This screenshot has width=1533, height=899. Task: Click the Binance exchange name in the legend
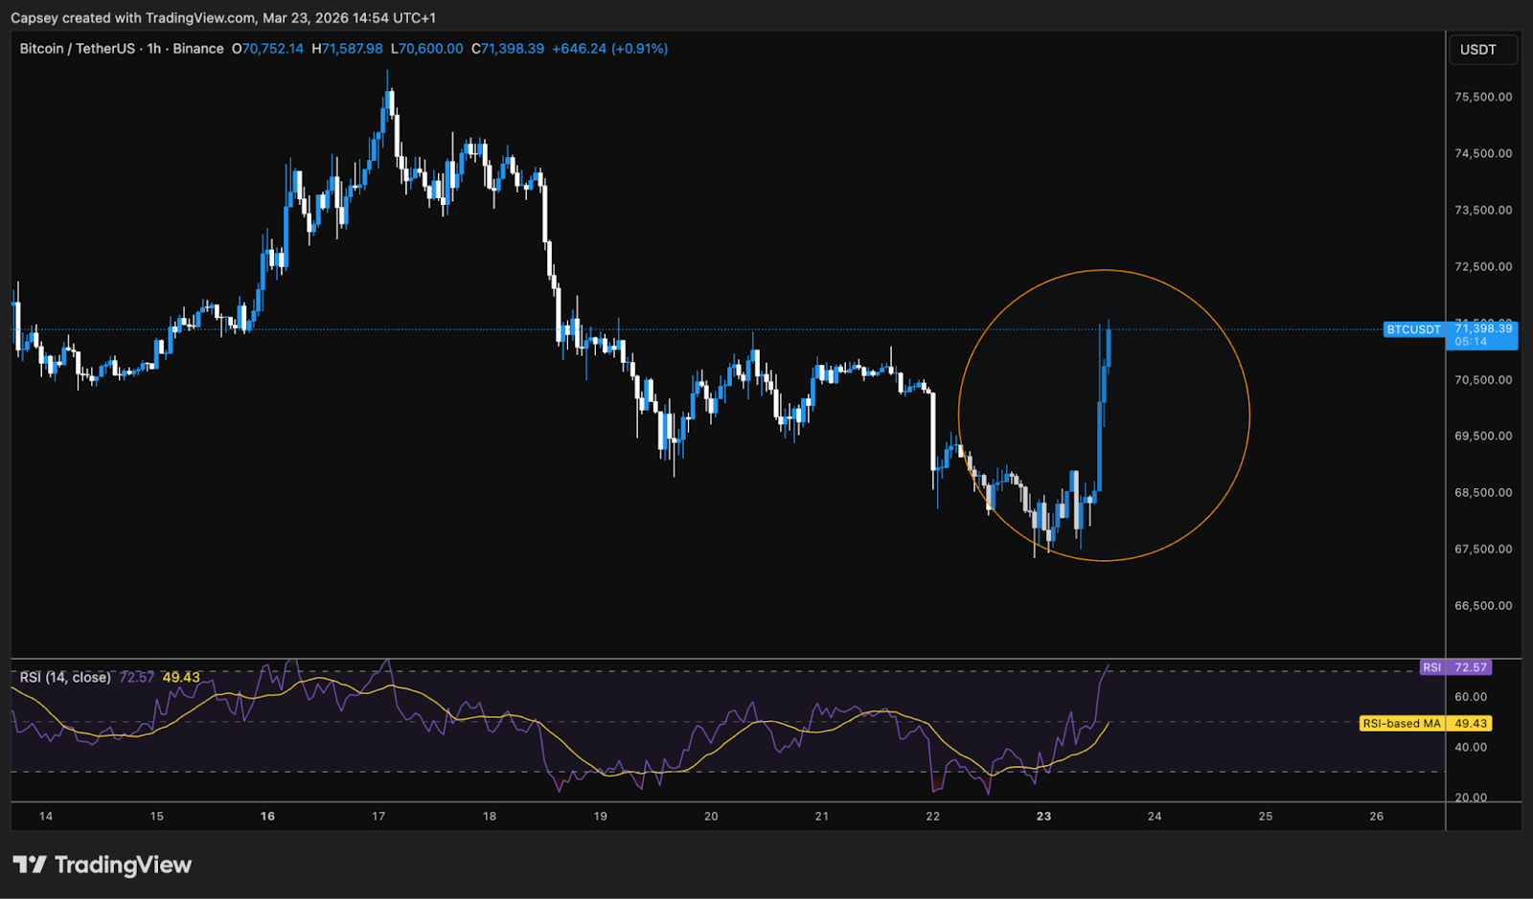(198, 48)
